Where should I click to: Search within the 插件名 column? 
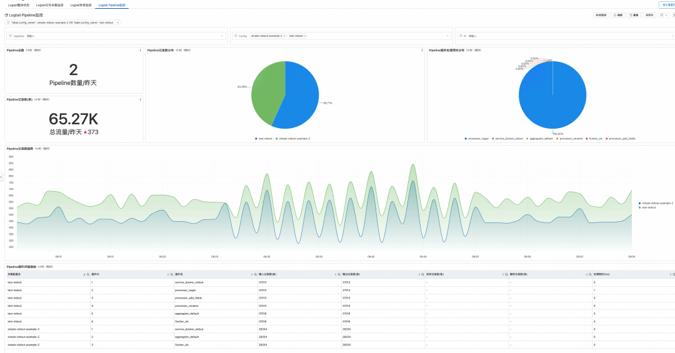point(255,274)
